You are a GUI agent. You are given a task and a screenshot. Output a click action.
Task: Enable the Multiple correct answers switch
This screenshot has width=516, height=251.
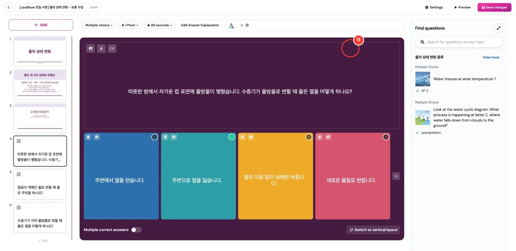pyautogui.click(x=136, y=230)
